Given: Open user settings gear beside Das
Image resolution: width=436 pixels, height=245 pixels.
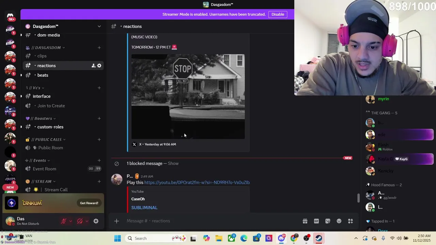Looking at the screenshot, I should (96, 221).
